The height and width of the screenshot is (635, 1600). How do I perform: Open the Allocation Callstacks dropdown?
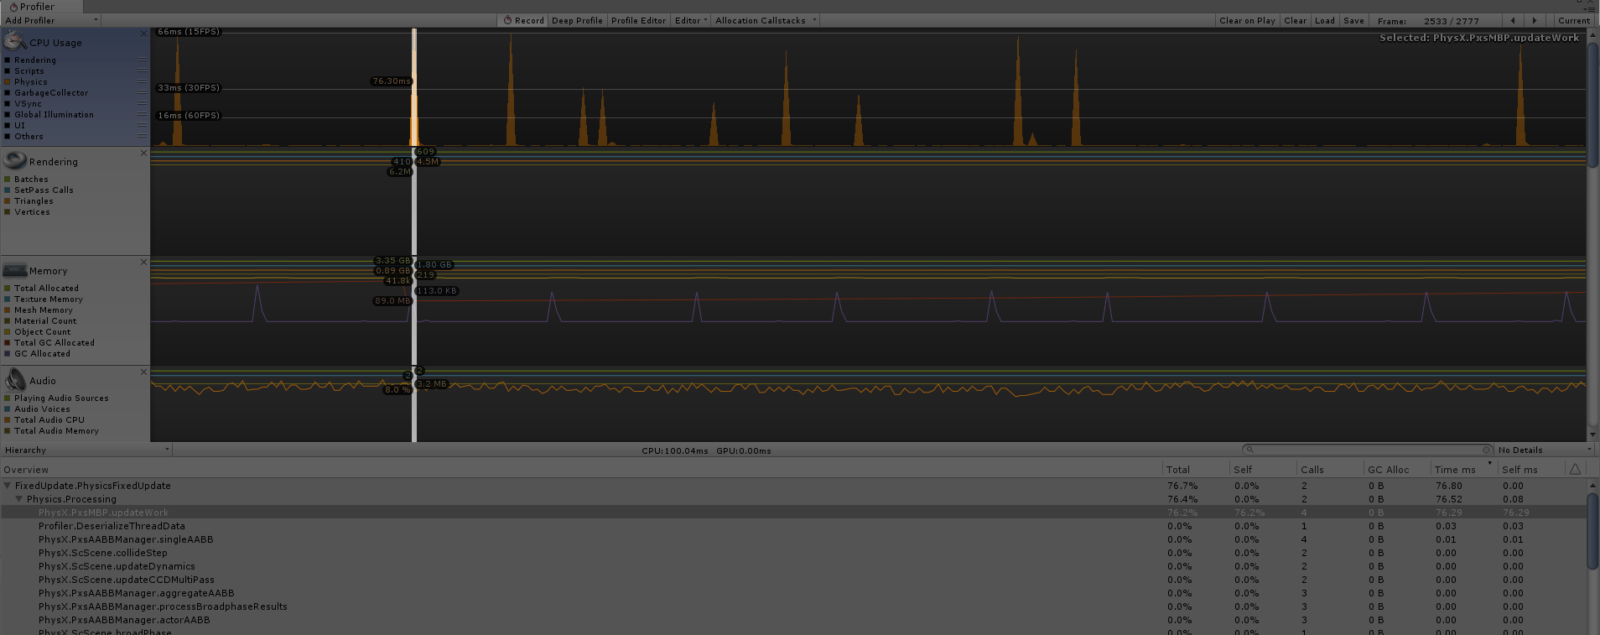pyautogui.click(x=765, y=20)
